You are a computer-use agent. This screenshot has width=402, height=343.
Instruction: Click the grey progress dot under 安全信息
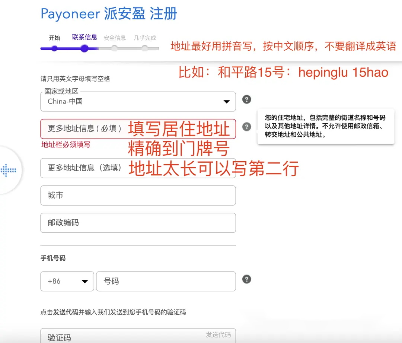coord(115,48)
